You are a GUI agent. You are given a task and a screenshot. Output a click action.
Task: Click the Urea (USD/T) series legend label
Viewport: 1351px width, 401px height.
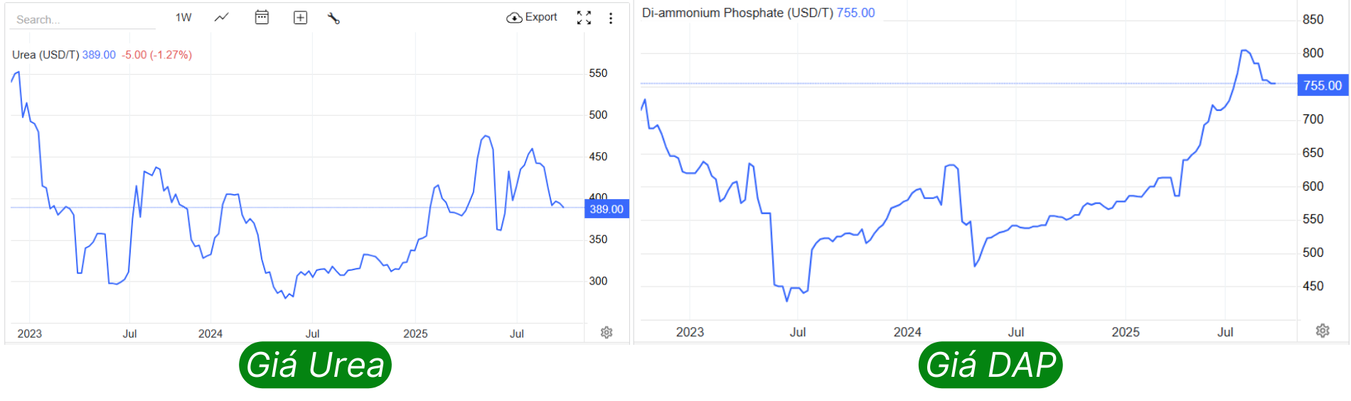[45, 55]
